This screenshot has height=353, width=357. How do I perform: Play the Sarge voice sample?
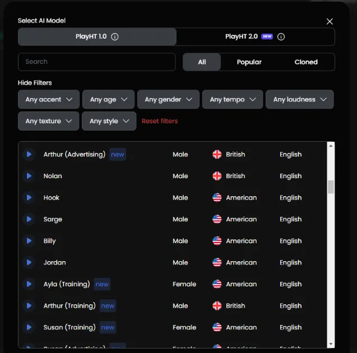(x=29, y=219)
